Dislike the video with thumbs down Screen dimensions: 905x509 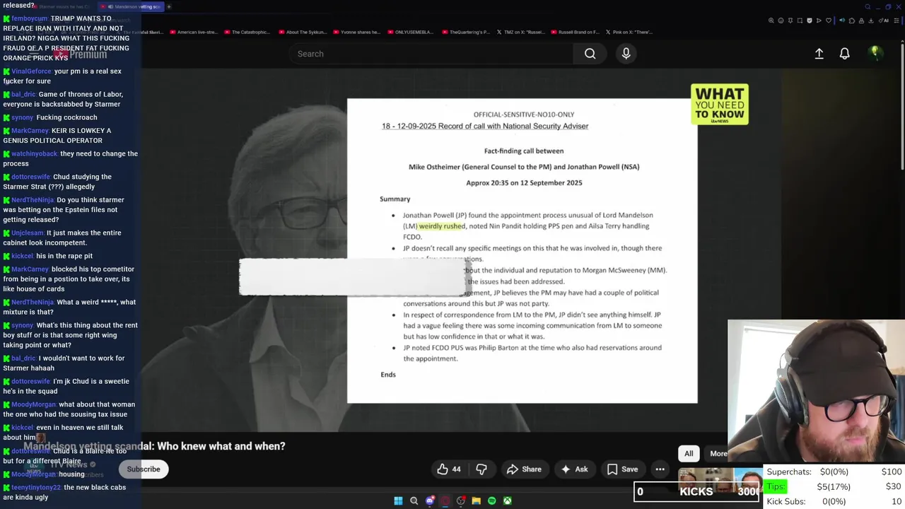click(481, 469)
